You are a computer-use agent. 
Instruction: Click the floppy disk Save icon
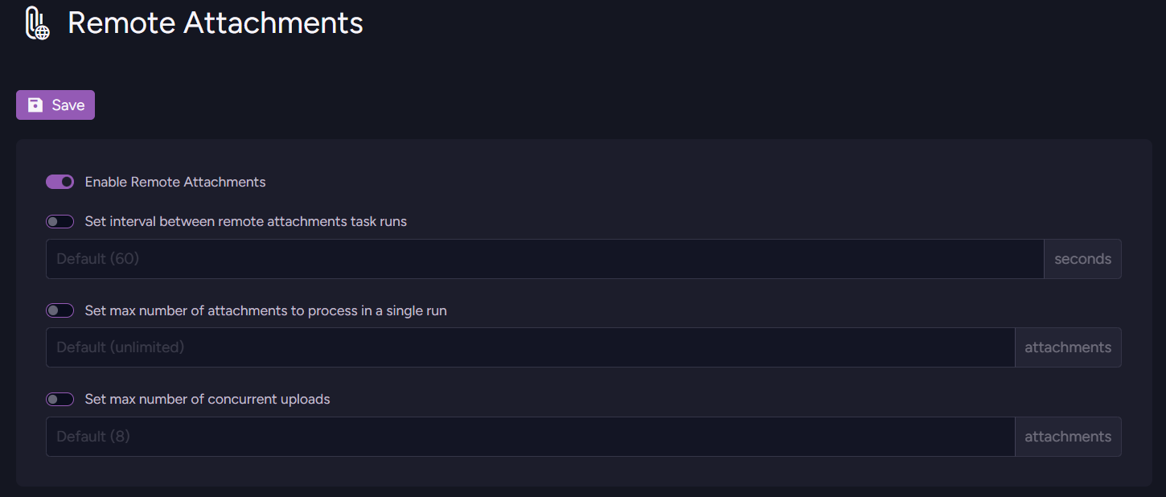35,105
